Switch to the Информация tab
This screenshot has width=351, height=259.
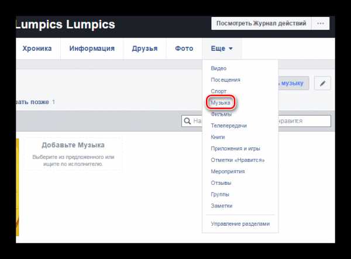(92, 49)
